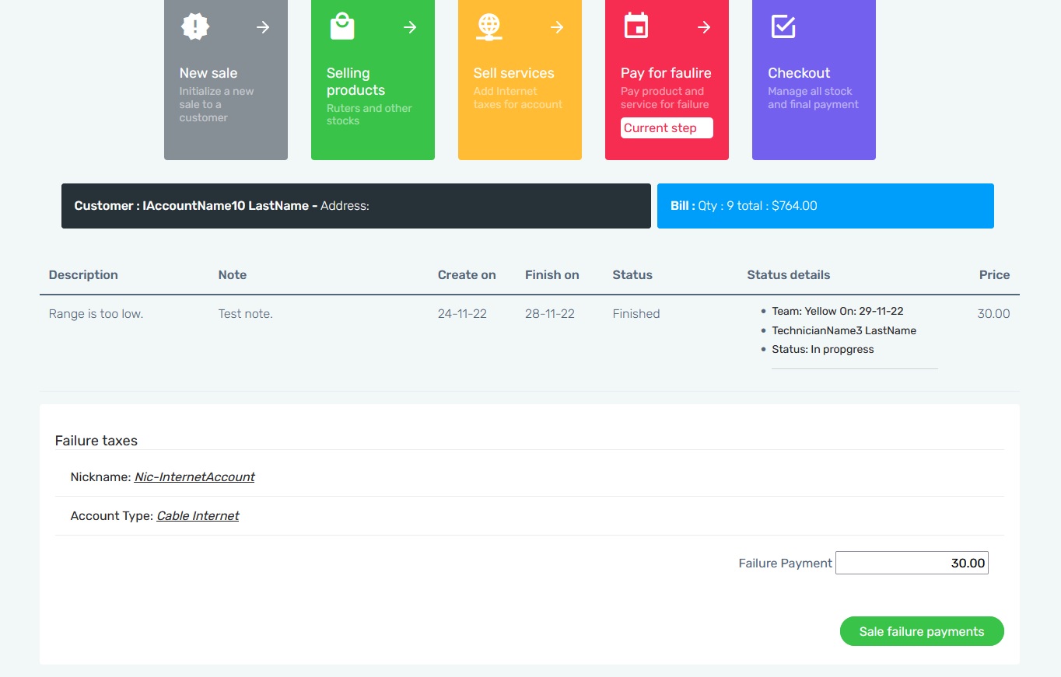Click the Current step badge
This screenshot has width=1061, height=677.
pyautogui.click(x=667, y=128)
